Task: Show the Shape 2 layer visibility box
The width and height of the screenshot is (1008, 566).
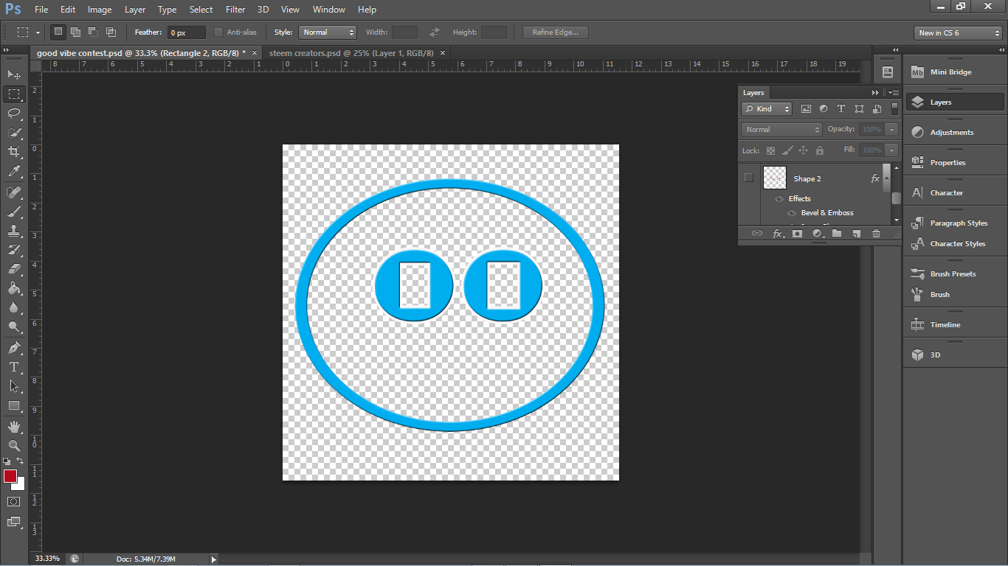Action: pyautogui.click(x=749, y=178)
